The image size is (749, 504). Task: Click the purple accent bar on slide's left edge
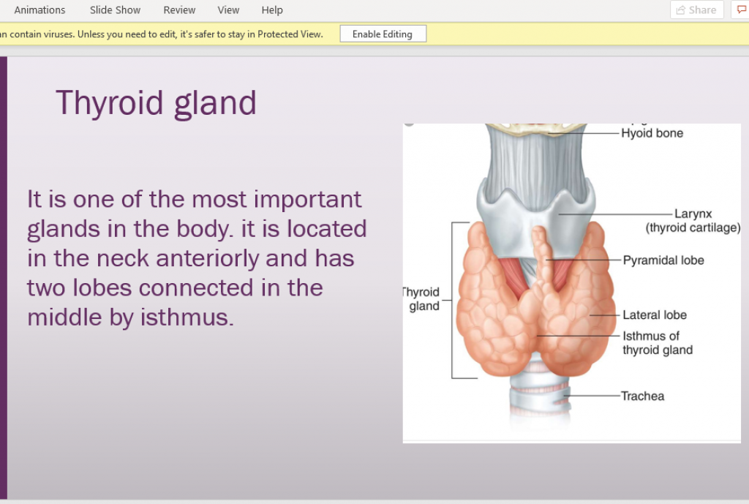[x=3, y=278]
